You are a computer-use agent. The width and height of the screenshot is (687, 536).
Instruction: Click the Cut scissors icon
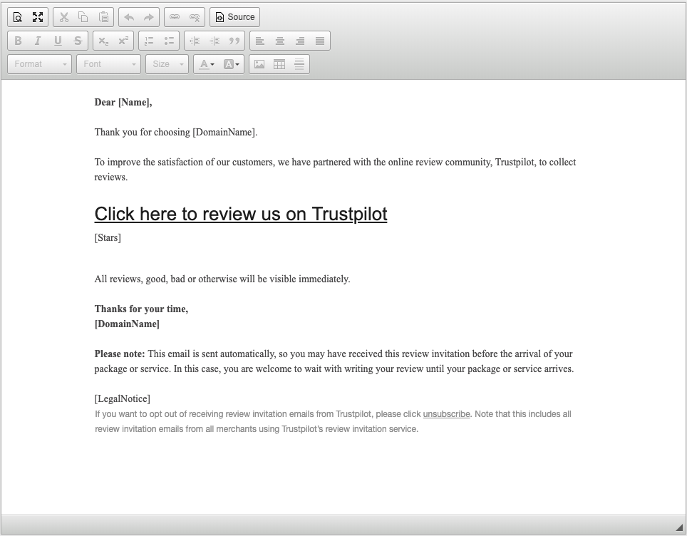tap(64, 17)
